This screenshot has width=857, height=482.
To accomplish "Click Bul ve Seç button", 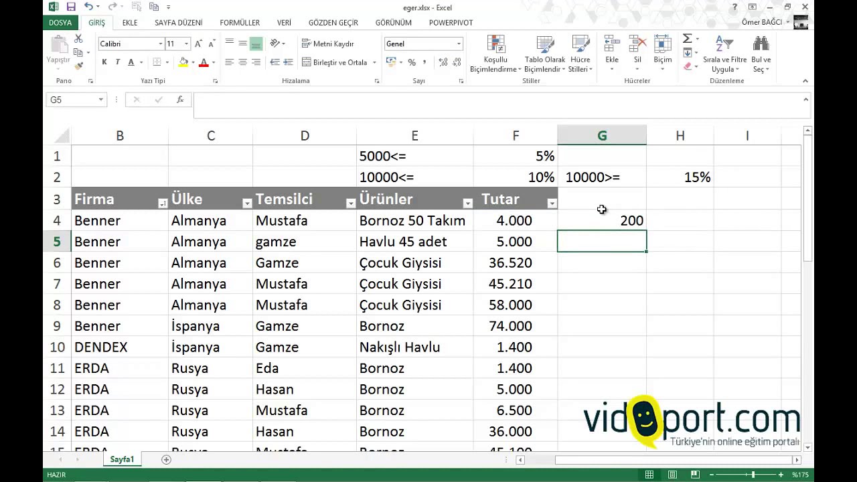I will pos(761,54).
